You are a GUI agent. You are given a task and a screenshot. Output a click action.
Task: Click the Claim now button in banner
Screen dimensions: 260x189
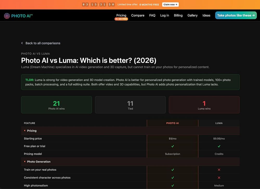(170, 4)
